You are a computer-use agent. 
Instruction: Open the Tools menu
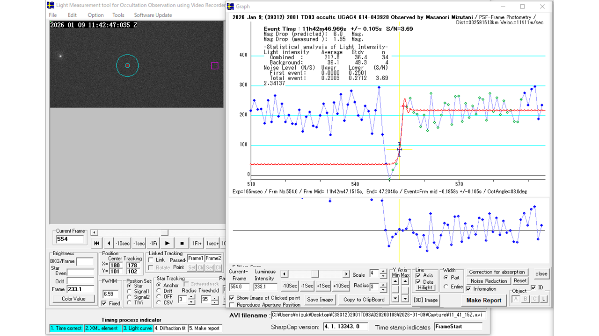(118, 15)
